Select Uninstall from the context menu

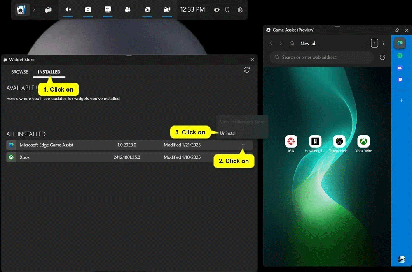tap(228, 133)
